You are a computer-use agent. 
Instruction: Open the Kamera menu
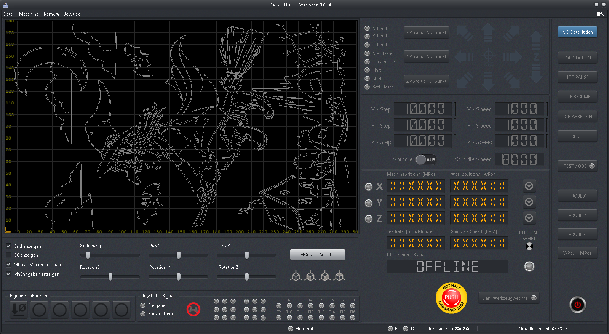[51, 14]
